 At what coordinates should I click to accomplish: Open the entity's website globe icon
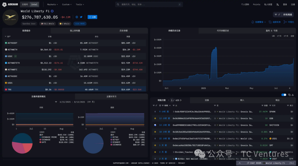click(77, 17)
